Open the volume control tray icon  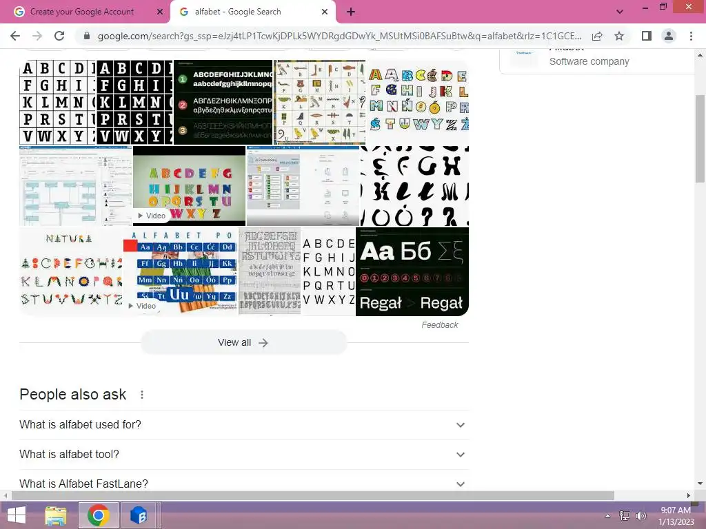[641, 516]
